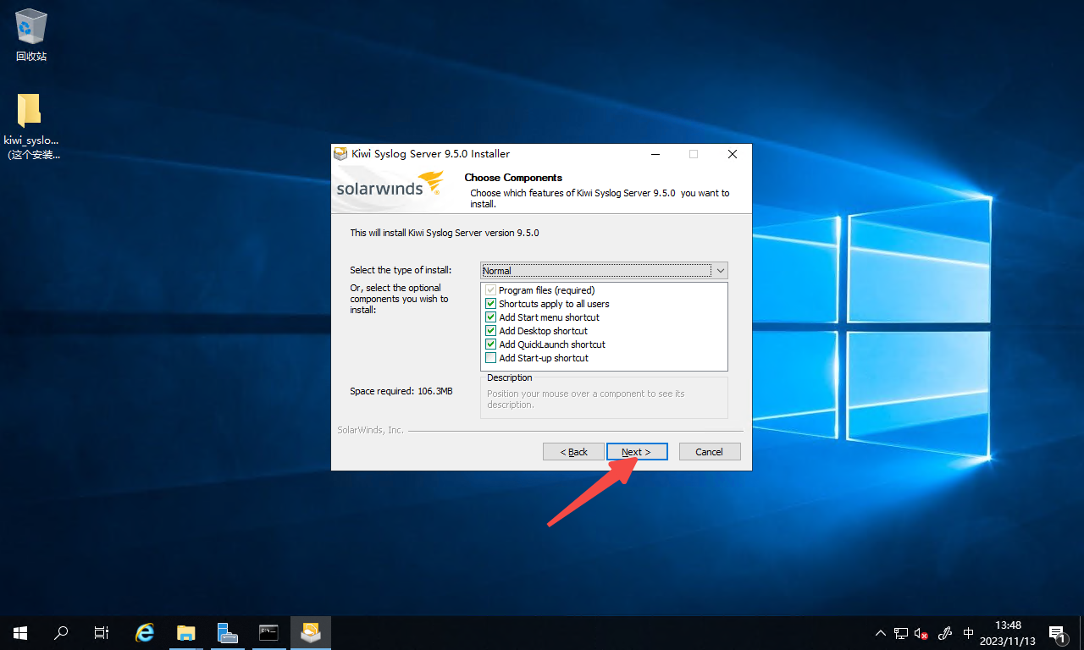The width and height of the screenshot is (1084, 650).
Task: Click Program files (required) checkbox
Action: click(490, 290)
